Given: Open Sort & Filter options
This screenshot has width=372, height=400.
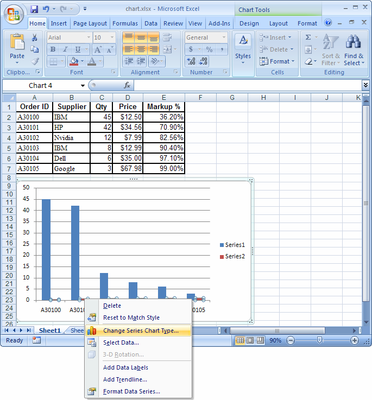Looking at the screenshot, I should [331, 49].
